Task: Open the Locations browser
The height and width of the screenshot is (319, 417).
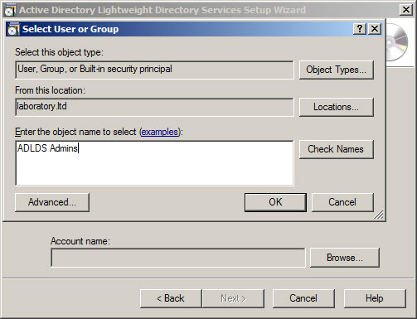Action: click(337, 107)
